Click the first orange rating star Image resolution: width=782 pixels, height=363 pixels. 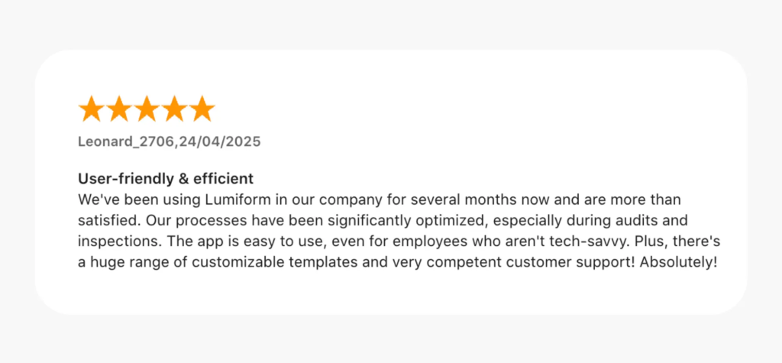pos(91,109)
